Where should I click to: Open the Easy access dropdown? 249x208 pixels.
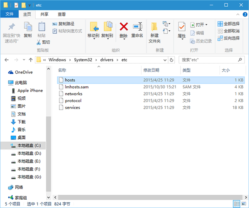click(166, 31)
